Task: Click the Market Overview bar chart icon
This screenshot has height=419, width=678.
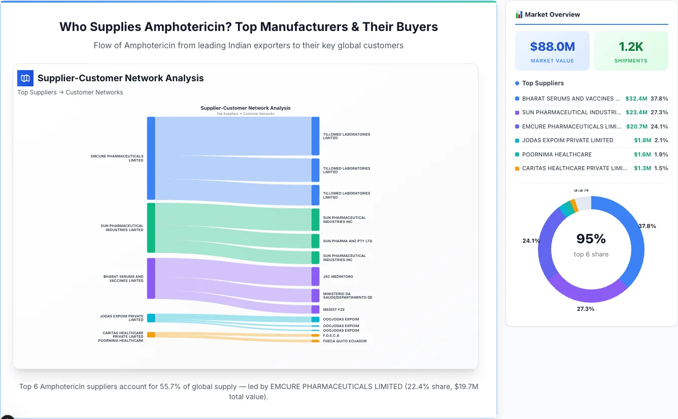Action: (518, 14)
